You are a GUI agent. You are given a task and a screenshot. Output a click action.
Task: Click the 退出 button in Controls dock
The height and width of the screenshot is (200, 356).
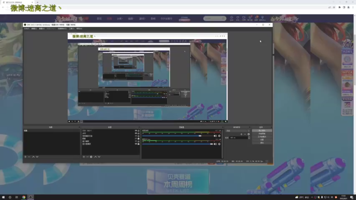pos(262,143)
